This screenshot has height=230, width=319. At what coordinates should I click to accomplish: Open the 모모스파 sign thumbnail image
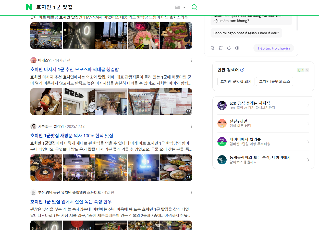[79, 102]
